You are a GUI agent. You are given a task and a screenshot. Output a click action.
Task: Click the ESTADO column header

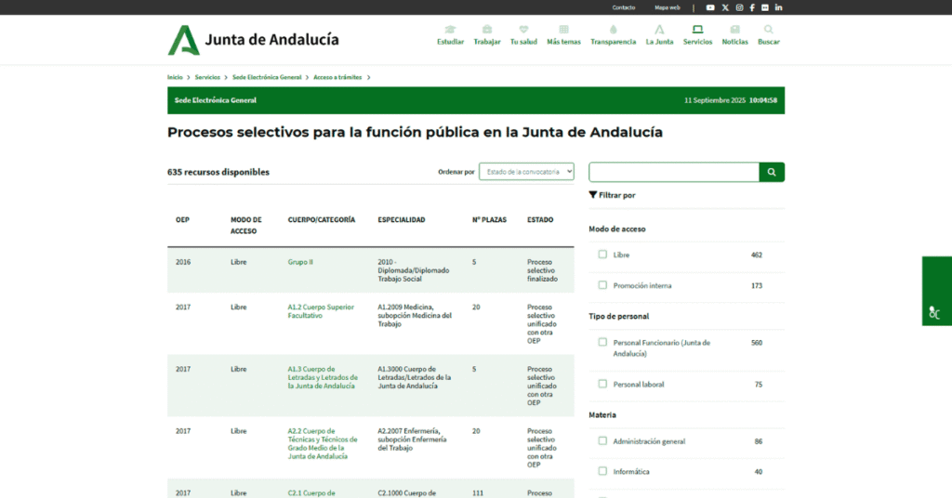click(540, 219)
